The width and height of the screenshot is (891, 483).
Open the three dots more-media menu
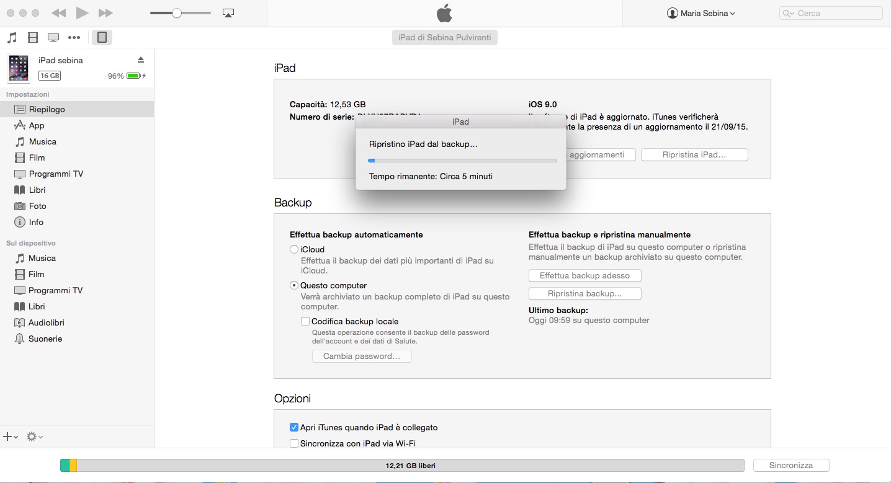tap(74, 38)
